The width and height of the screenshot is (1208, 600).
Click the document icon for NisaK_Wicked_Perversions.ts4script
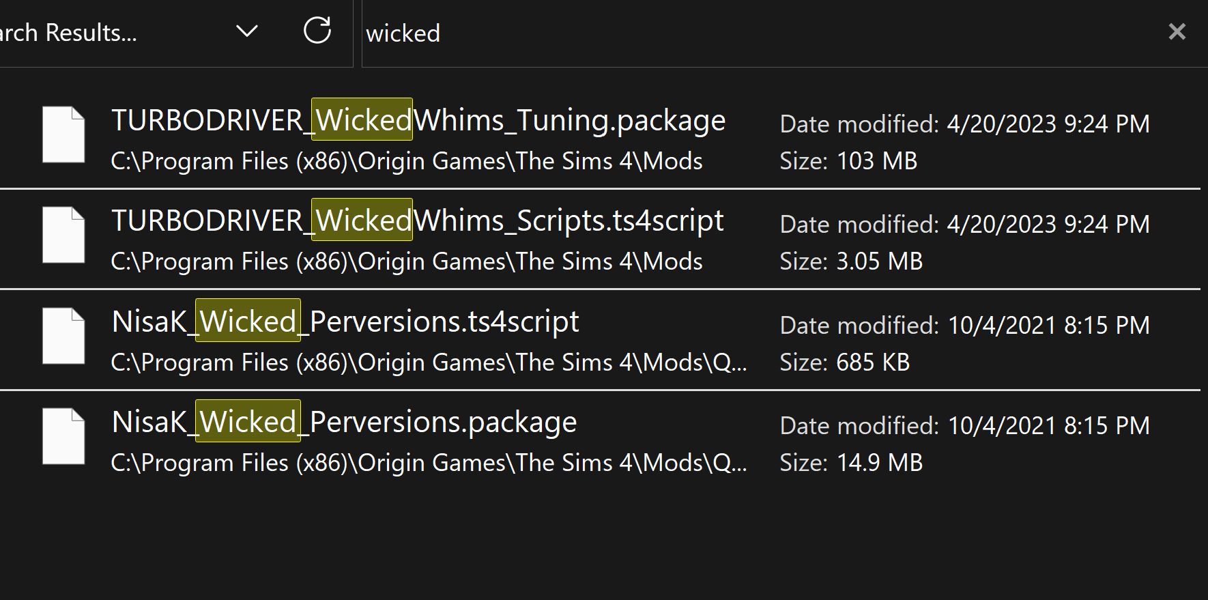click(x=63, y=335)
